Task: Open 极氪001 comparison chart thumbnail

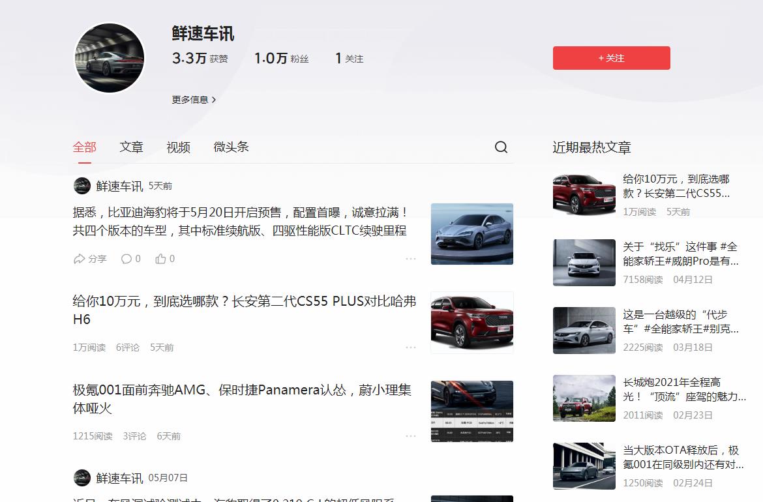Action: pyautogui.click(x=472, y=411)
